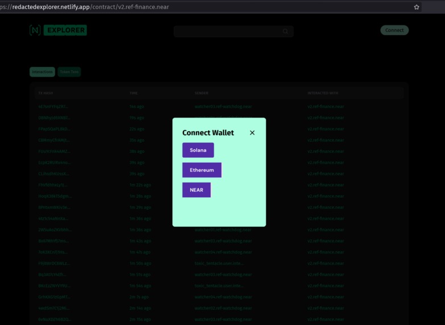Image resolution: width=445 pixels, height=325 pixels.
Task: Click the NEAR [N] logo icon
Action: [x=35, y=30]
